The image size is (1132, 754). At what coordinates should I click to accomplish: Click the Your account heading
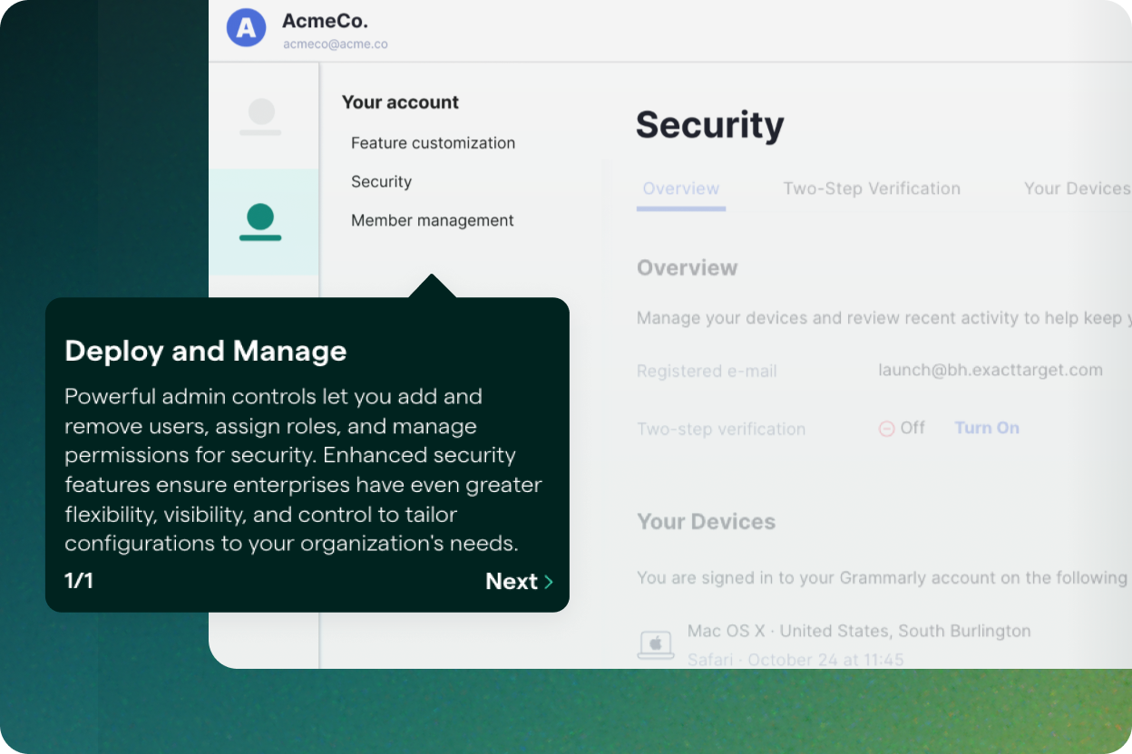[400, 102]
